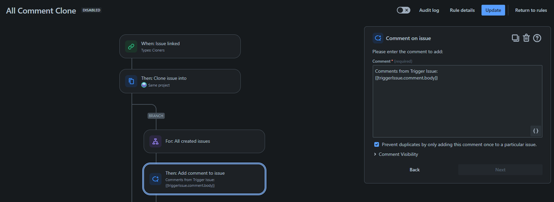Image resolution: width=554 pixels, height=202 pixels.
Task: Click the comment icon in panel header
Action: pos(378,38)
